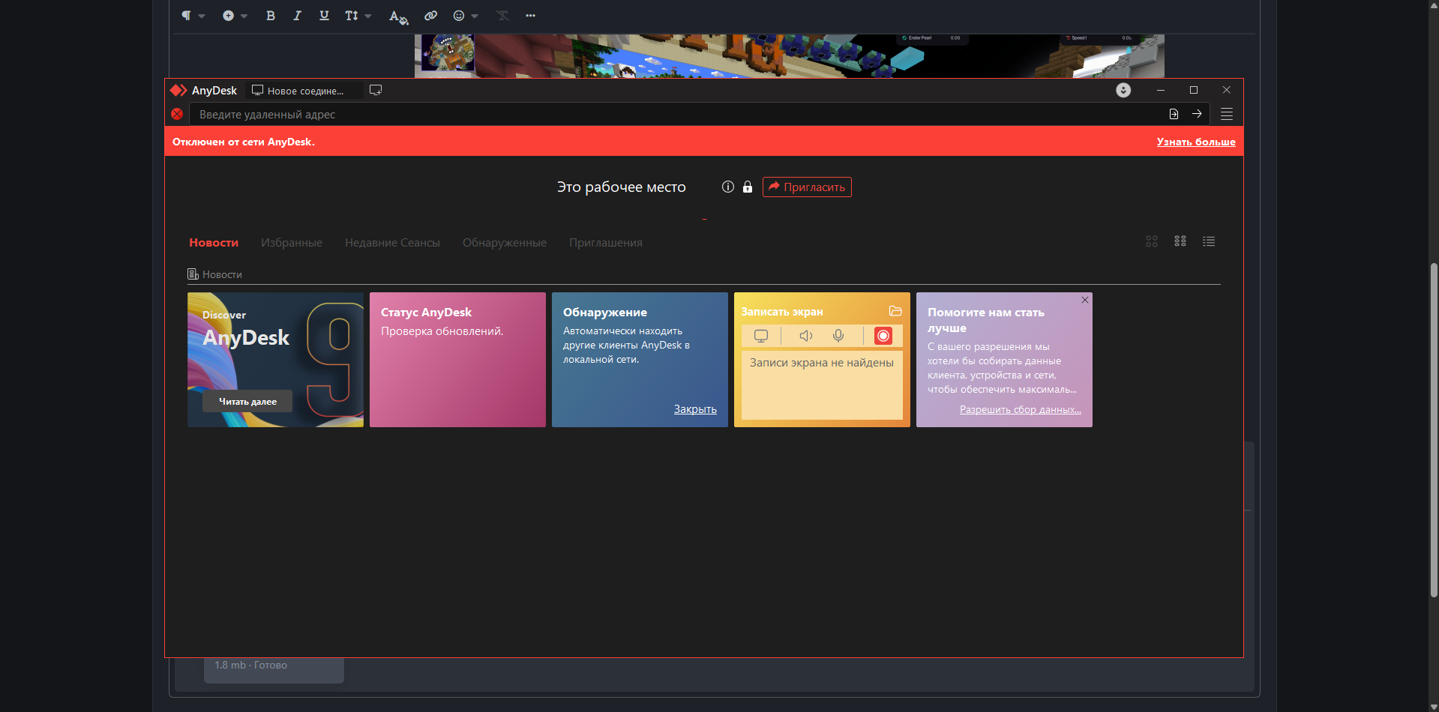Click the workplace info icon

pyautogui.click(x=727, y=187)
